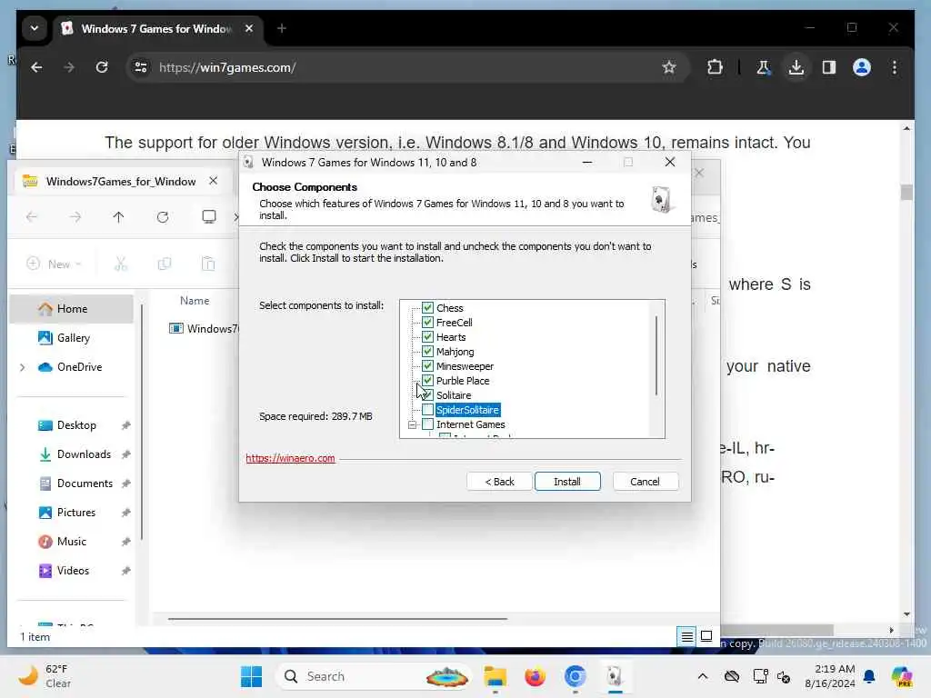This screenshot has height=698, width=931.
Task: Open Chrome from the taskbar
Action: [x=575, y=676]
